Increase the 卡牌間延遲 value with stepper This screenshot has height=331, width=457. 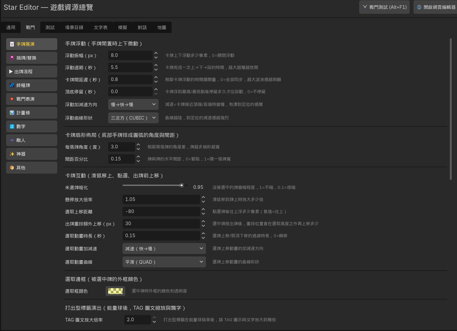point(156,77)
